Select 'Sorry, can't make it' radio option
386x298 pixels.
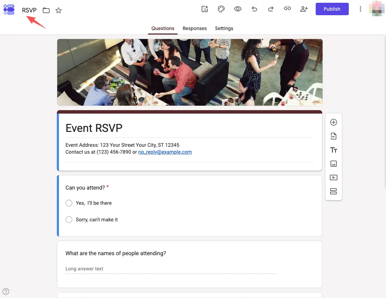(69, 220)
